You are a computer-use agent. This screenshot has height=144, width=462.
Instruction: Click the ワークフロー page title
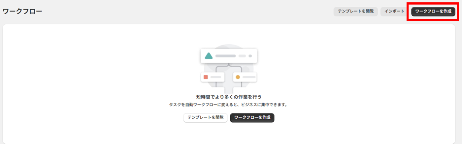(22, 12)
